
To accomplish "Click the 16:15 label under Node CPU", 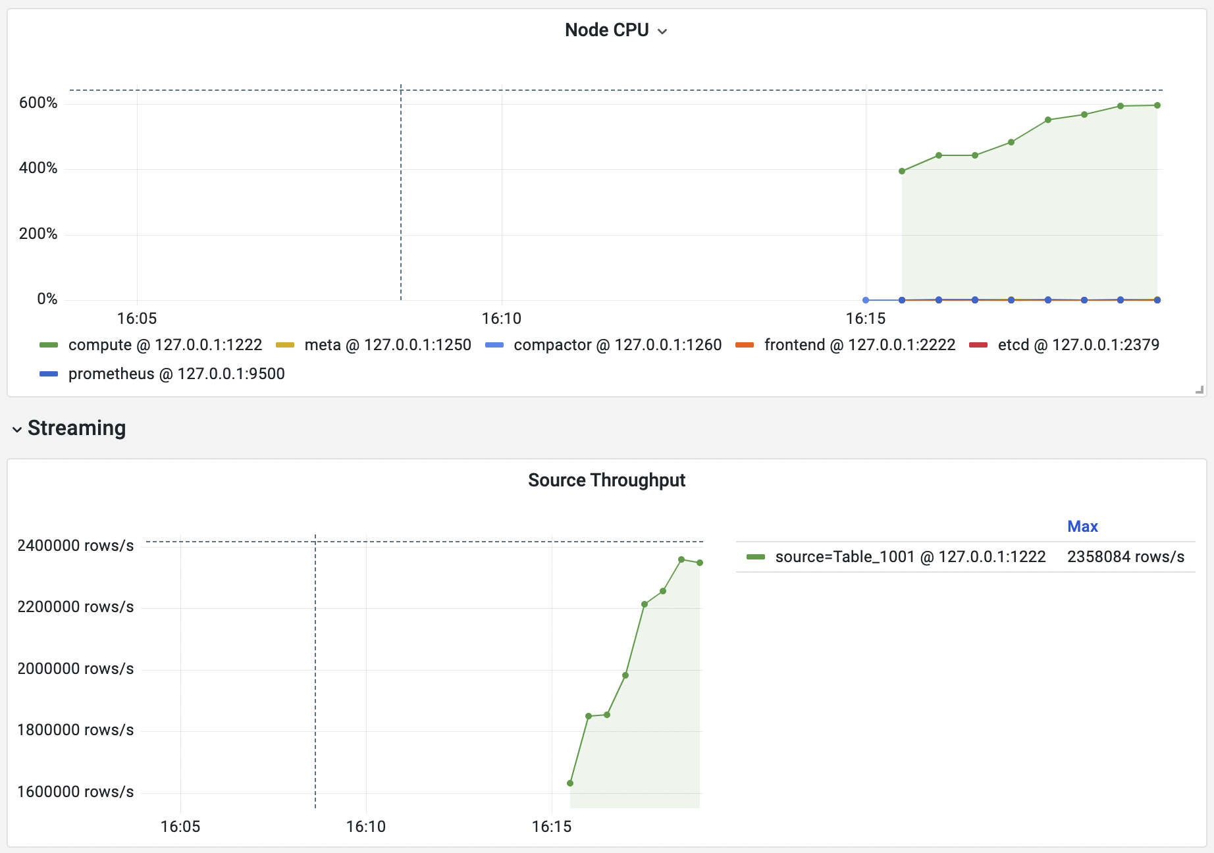I will (866, 319).
